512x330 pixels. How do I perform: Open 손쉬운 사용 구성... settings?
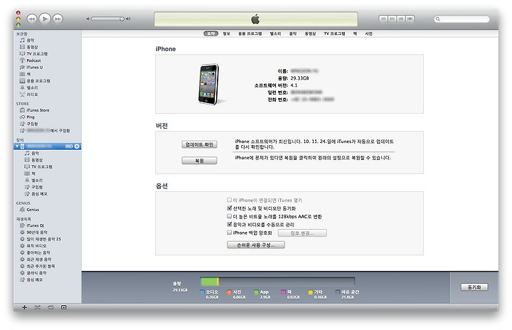[256, 245]
